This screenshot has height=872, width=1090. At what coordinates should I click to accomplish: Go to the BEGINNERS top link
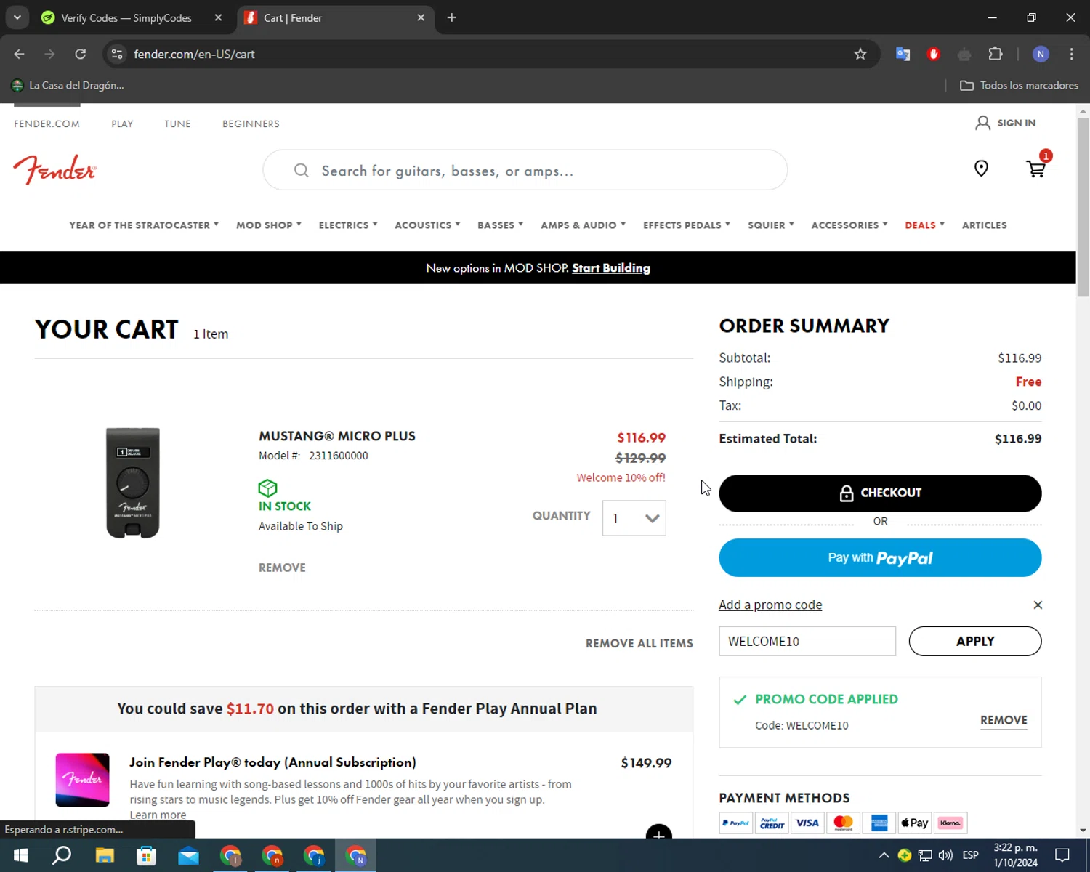(x=251, y=124)
